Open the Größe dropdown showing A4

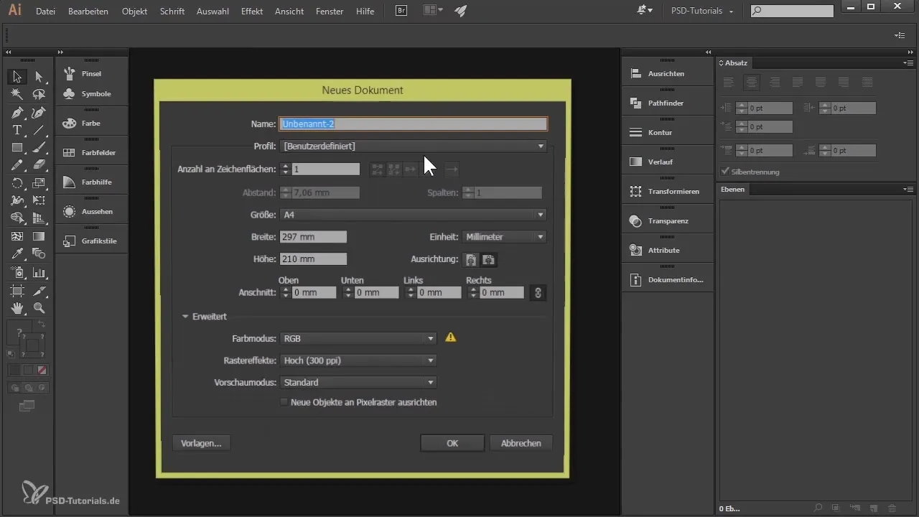[414, 215]
